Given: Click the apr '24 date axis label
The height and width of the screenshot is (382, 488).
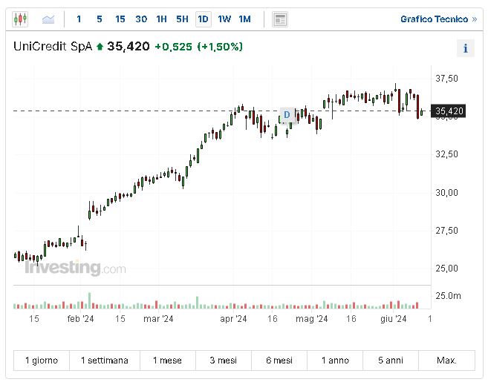Looking at the screenshot, I should coord(233,319).
